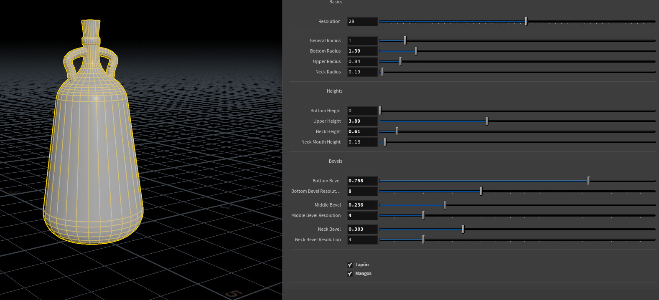Click the Middle Bevel slider handle
Screen dimensions: 659x300
pyautogui.click(x=445, y=205)
